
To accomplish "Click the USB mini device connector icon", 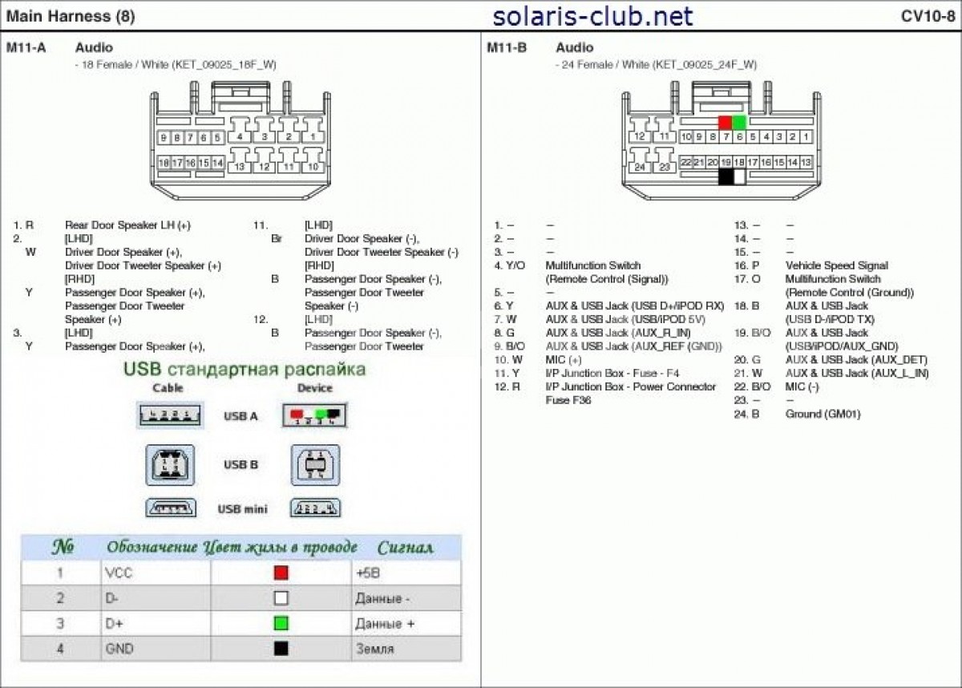I will (315, 508).
